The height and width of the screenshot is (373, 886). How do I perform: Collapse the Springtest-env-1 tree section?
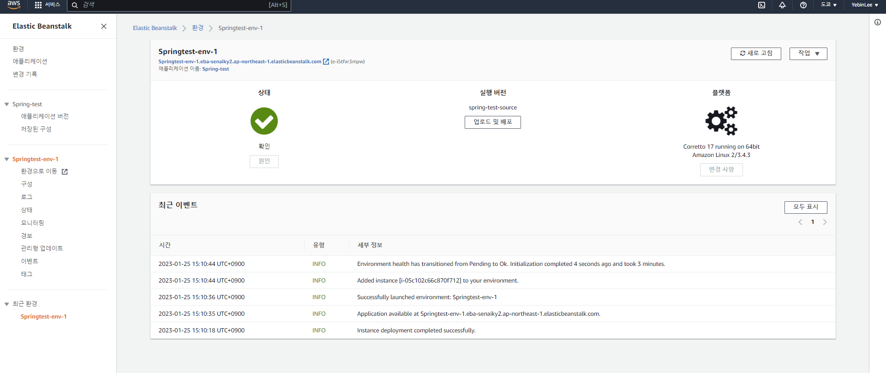point(7,159)
